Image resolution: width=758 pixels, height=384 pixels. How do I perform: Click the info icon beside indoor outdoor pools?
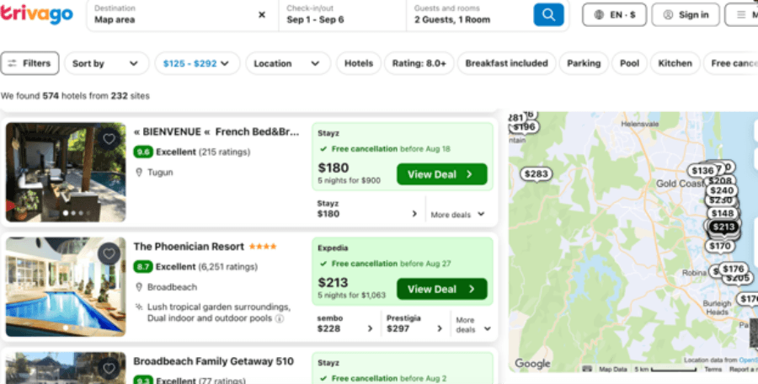pos(280,318)
